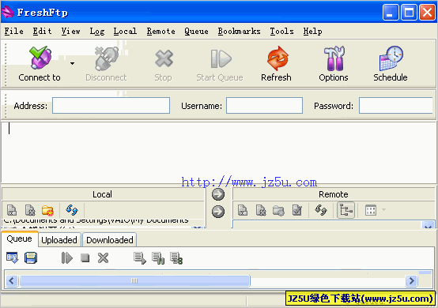Viewport: 438px width, 308px height.
Task: Click the Remote list view mode icon
Action: point(371,210)
